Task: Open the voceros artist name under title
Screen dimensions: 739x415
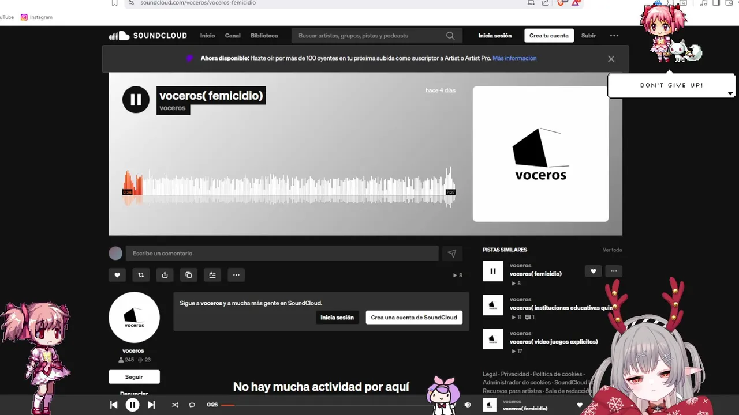Action: (173, 108)
